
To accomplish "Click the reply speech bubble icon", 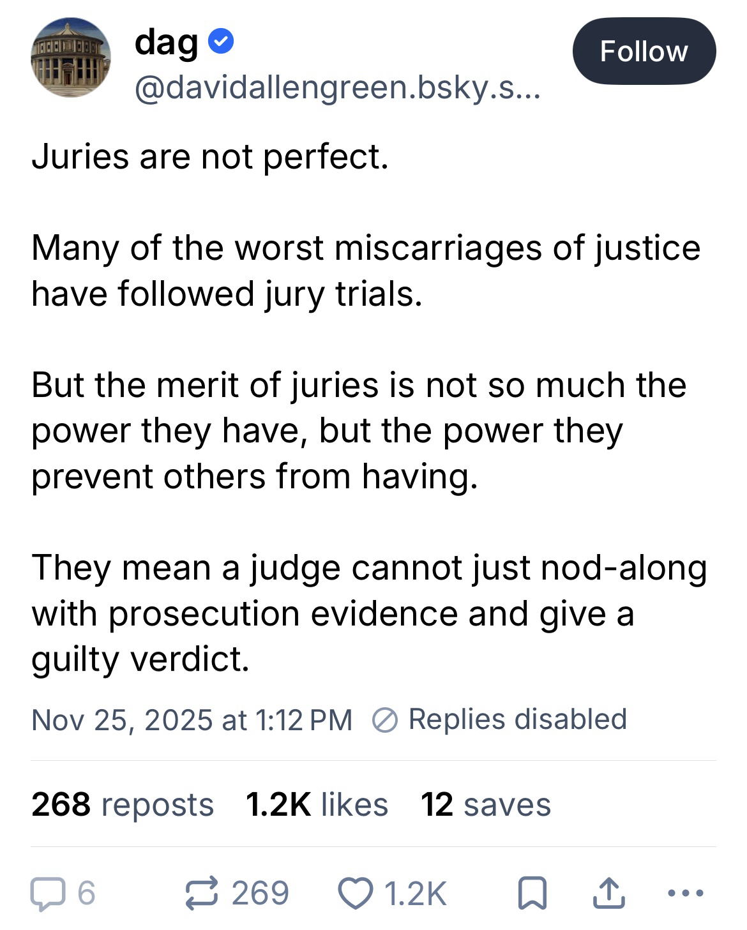I will 48,893.
